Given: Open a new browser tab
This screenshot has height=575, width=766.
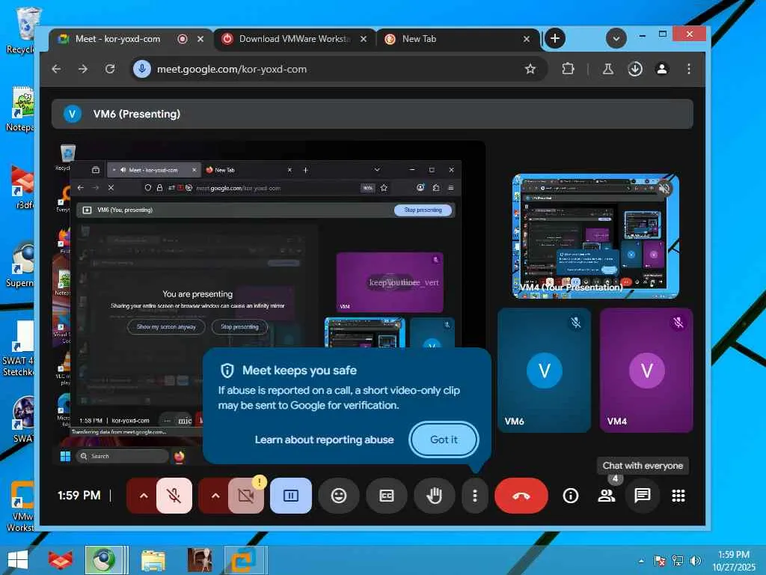Looking at the screenshot, I should point(554,39).
